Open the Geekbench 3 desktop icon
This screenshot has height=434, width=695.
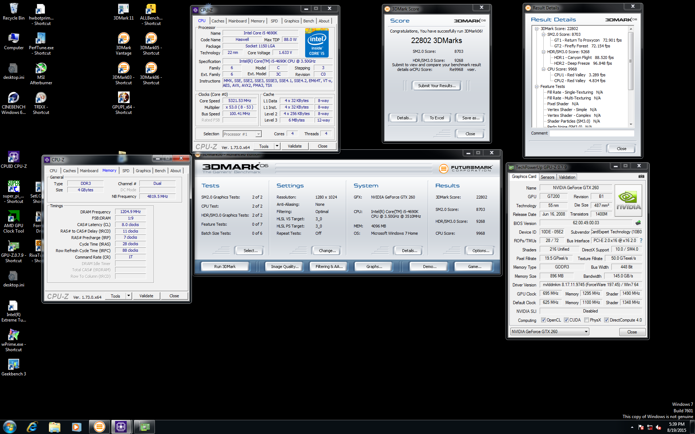(x=13, y=367)
